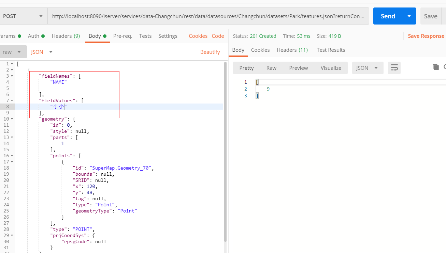Viewport: 446px width, 253px height.
Task: Click the "x": 120 line
Action: pos(85,186)
